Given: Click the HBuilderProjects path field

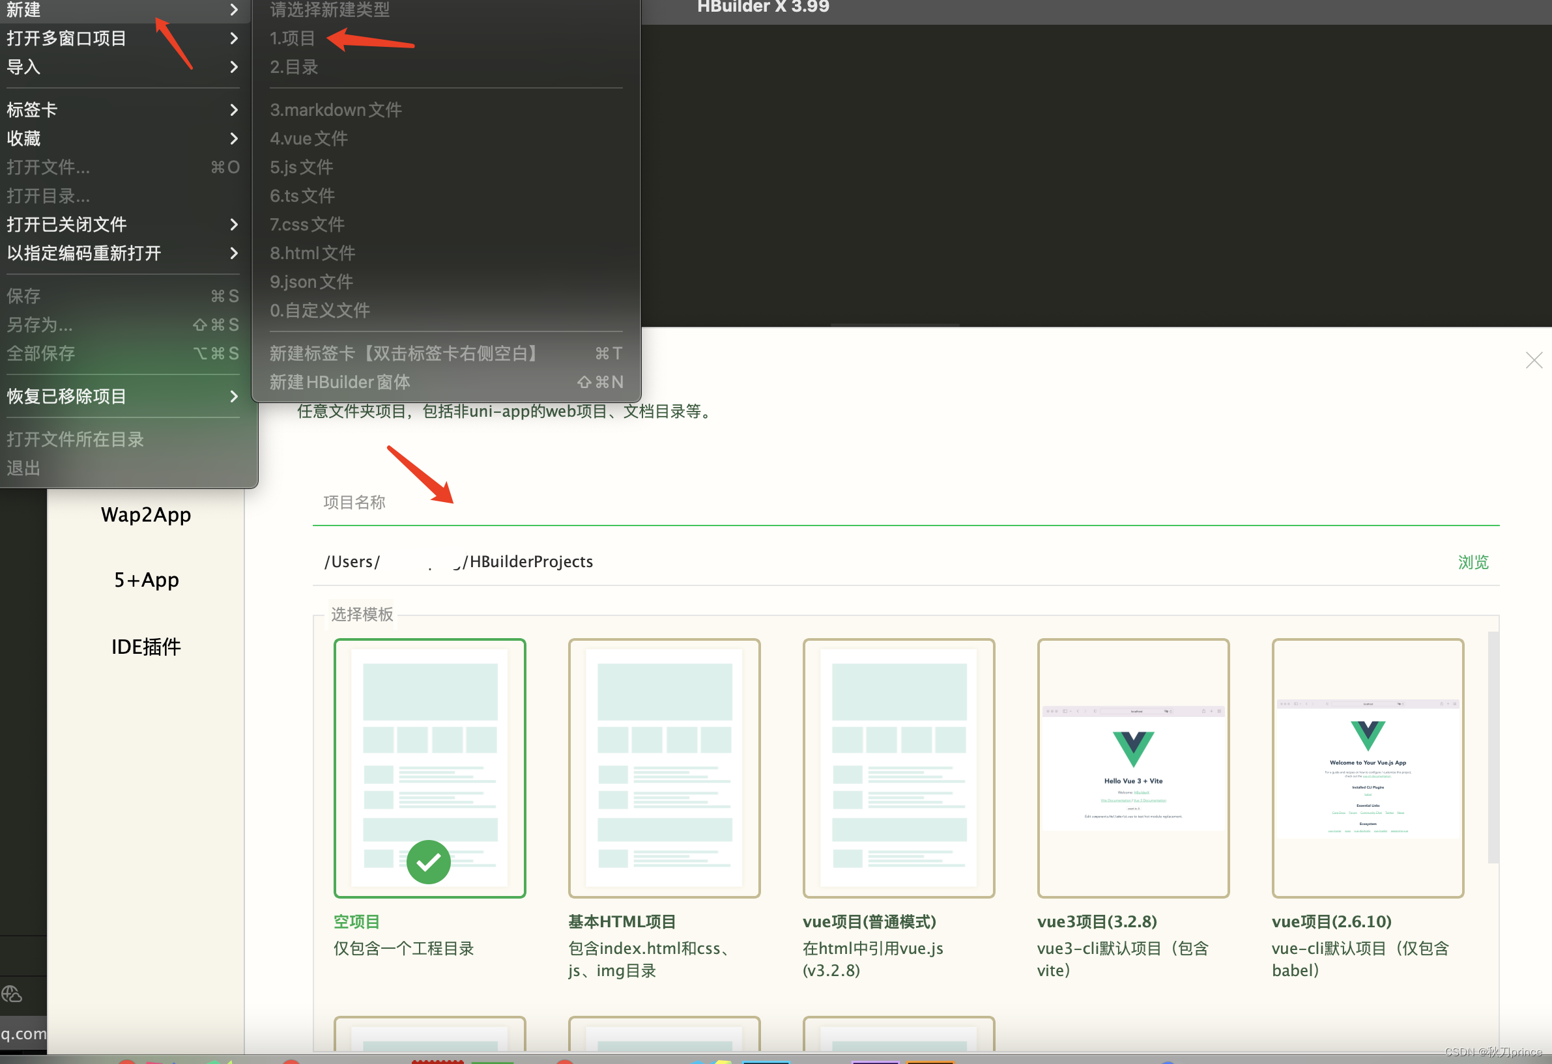Looking at the screenshot, I should point(882,562).
